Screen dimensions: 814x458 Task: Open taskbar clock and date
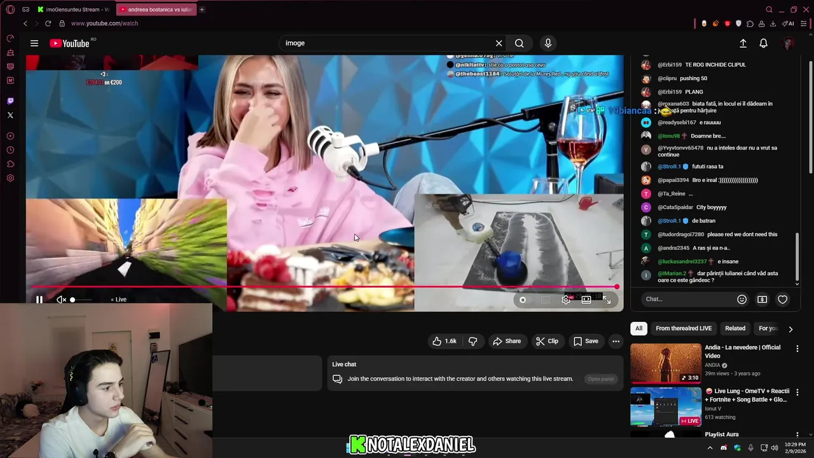point(796,448)
